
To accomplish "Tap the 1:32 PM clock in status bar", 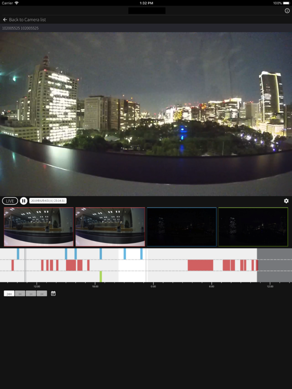I will click(146, 3).
